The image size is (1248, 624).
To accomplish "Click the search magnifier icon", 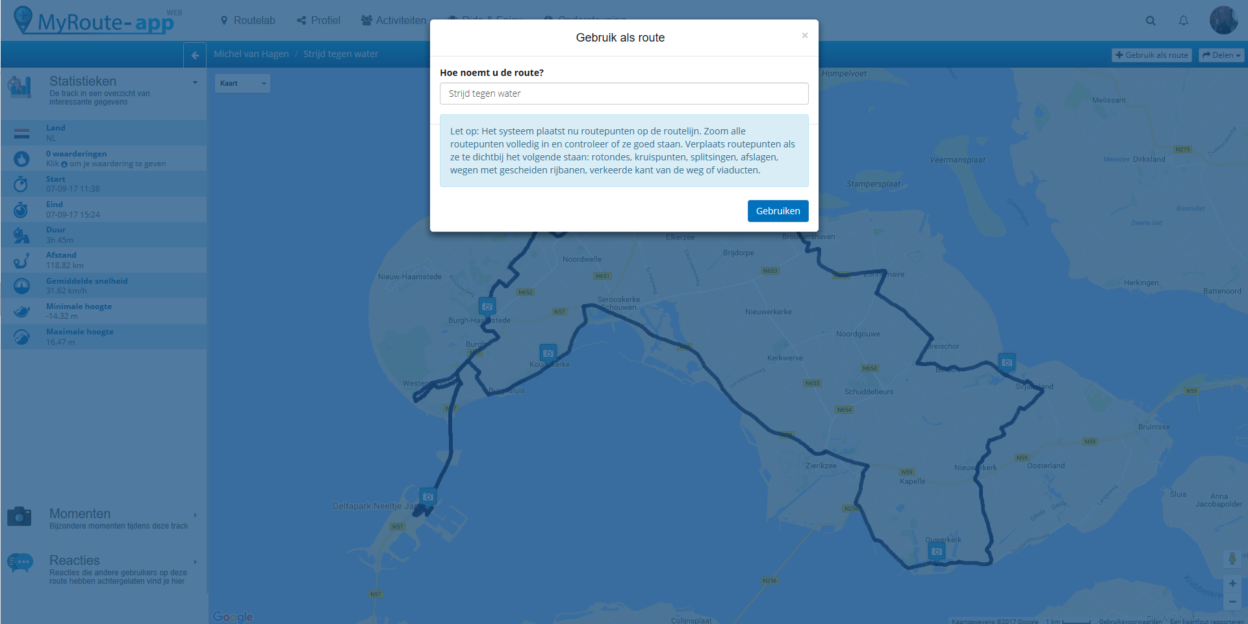I will [x=1151, y=21].
